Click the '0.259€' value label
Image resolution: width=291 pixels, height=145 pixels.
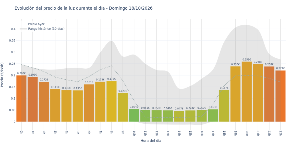tap(247, 60)
